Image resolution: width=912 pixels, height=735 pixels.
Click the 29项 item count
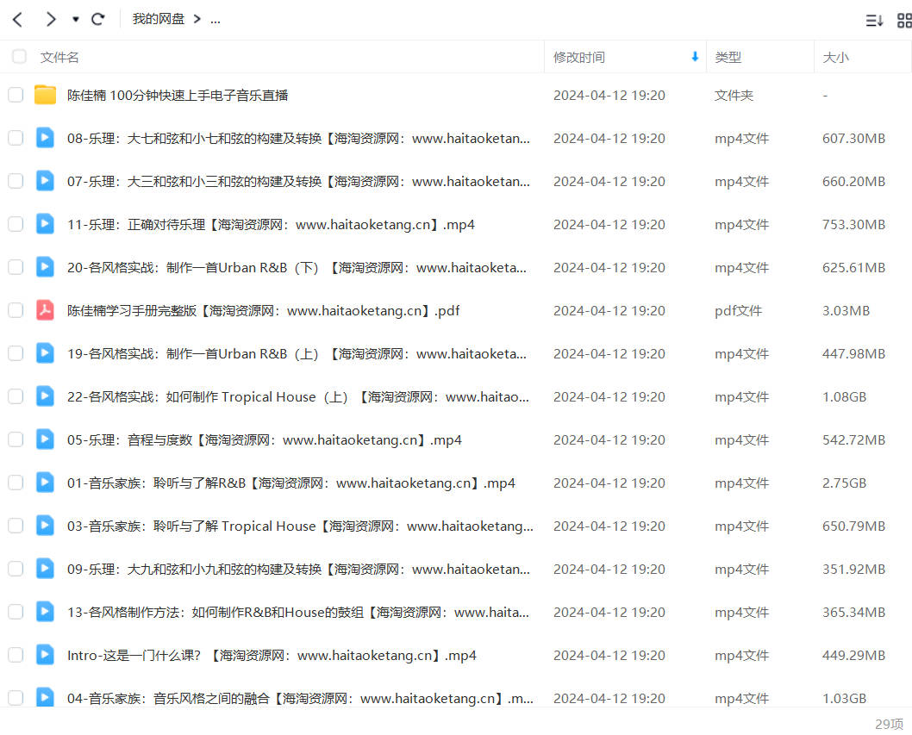889,724
